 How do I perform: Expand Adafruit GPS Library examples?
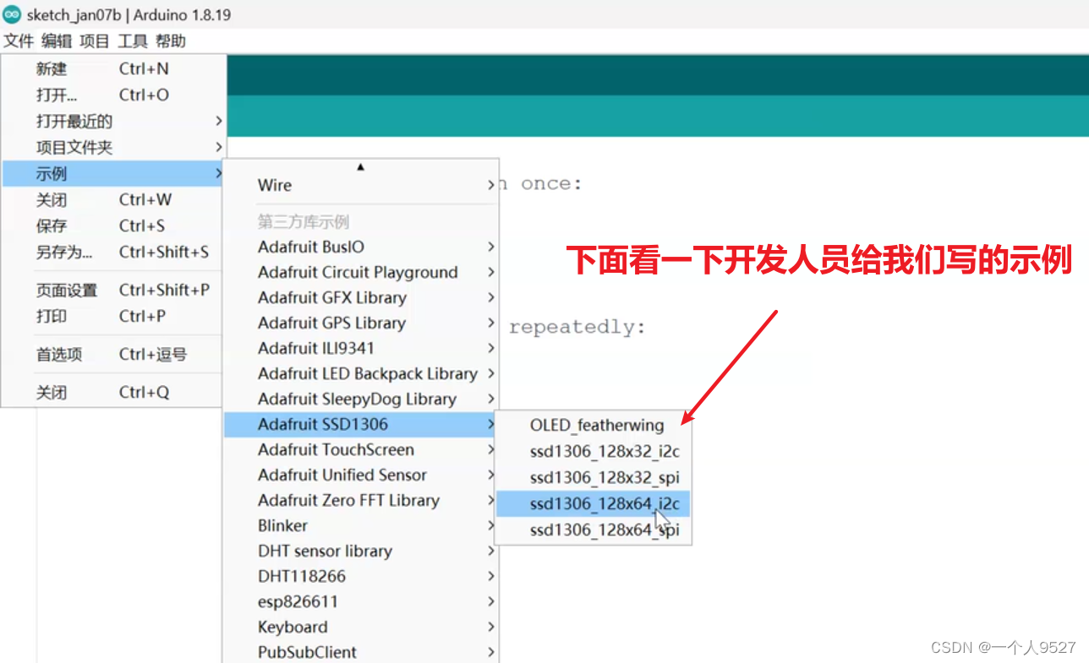360,323
